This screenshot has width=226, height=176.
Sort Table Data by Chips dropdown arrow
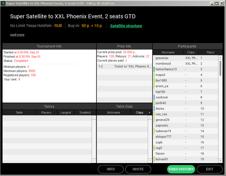pos(149,113)
